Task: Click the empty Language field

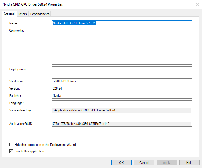Action: [x=122, y=103]
